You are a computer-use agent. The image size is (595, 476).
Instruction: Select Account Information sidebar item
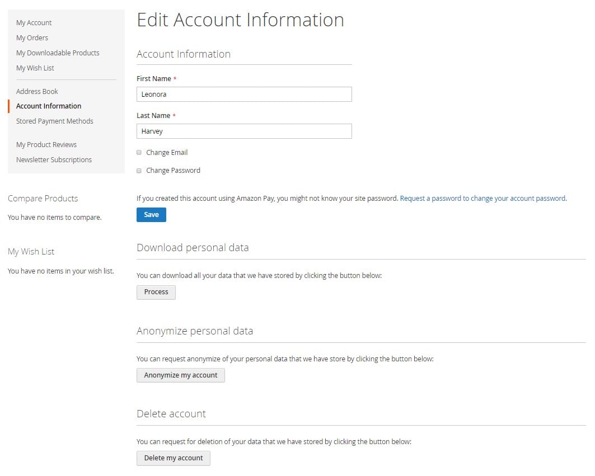pyautogui.click(x=49, y=106)
